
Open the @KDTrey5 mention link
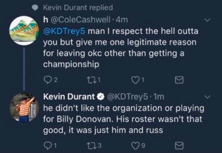64,31
